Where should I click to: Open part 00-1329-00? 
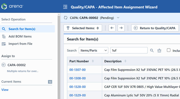78,95
